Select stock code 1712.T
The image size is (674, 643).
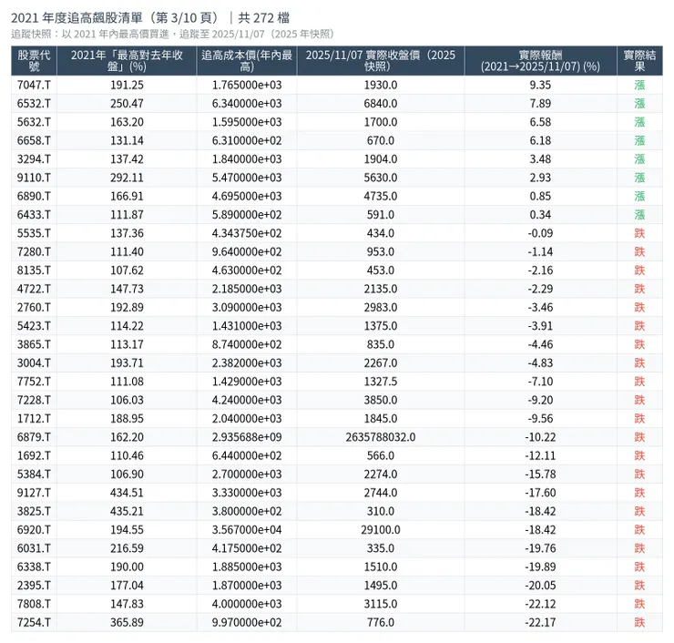coord(34,419)
